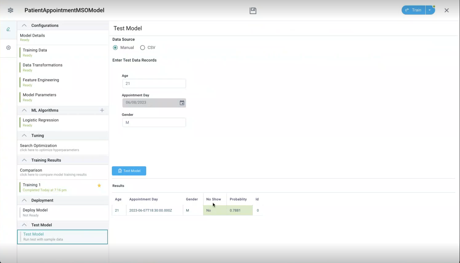
Task: Collapse the ML Algorithms section
Action: [24, 110]
